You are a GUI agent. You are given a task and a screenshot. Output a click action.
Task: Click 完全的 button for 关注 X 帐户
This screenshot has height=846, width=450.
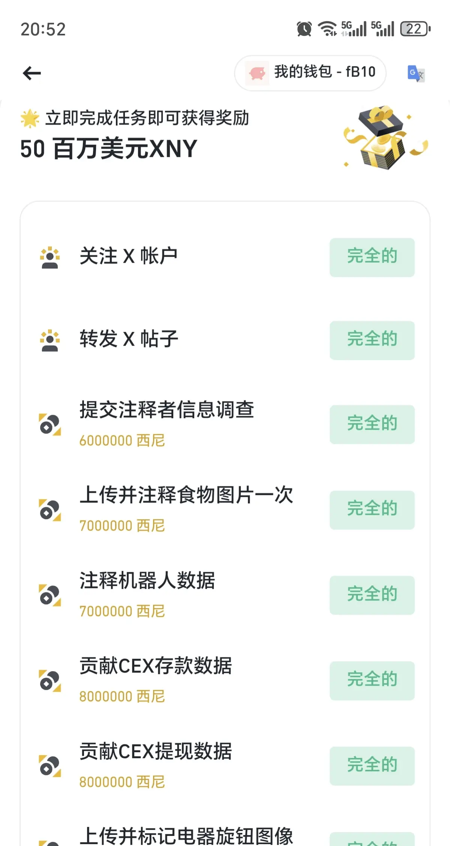372,257
